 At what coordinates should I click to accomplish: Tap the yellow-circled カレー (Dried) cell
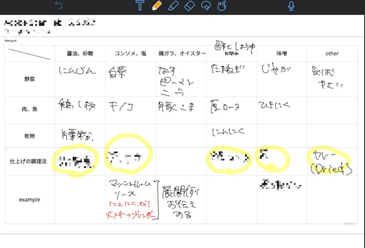(331, 161)
